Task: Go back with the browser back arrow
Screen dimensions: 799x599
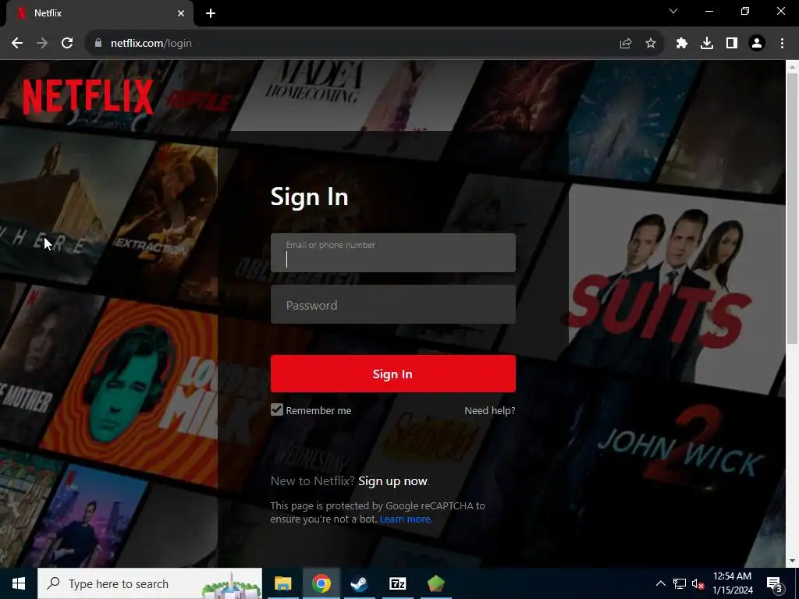Action: click(x=17, y=44)
